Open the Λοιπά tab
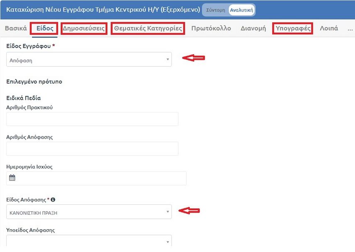 click(x=329, y=29)
